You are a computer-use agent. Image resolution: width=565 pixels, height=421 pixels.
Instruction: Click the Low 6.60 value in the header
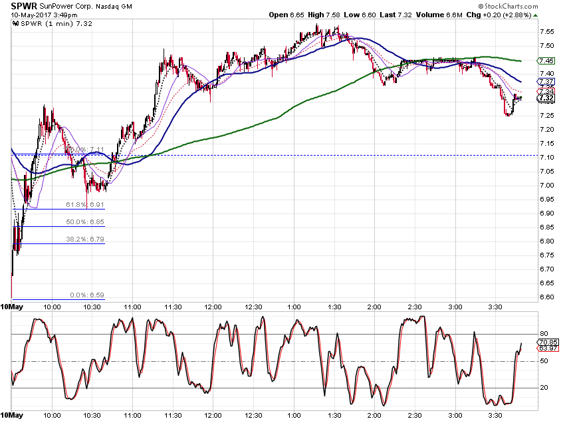coord(360,15)
